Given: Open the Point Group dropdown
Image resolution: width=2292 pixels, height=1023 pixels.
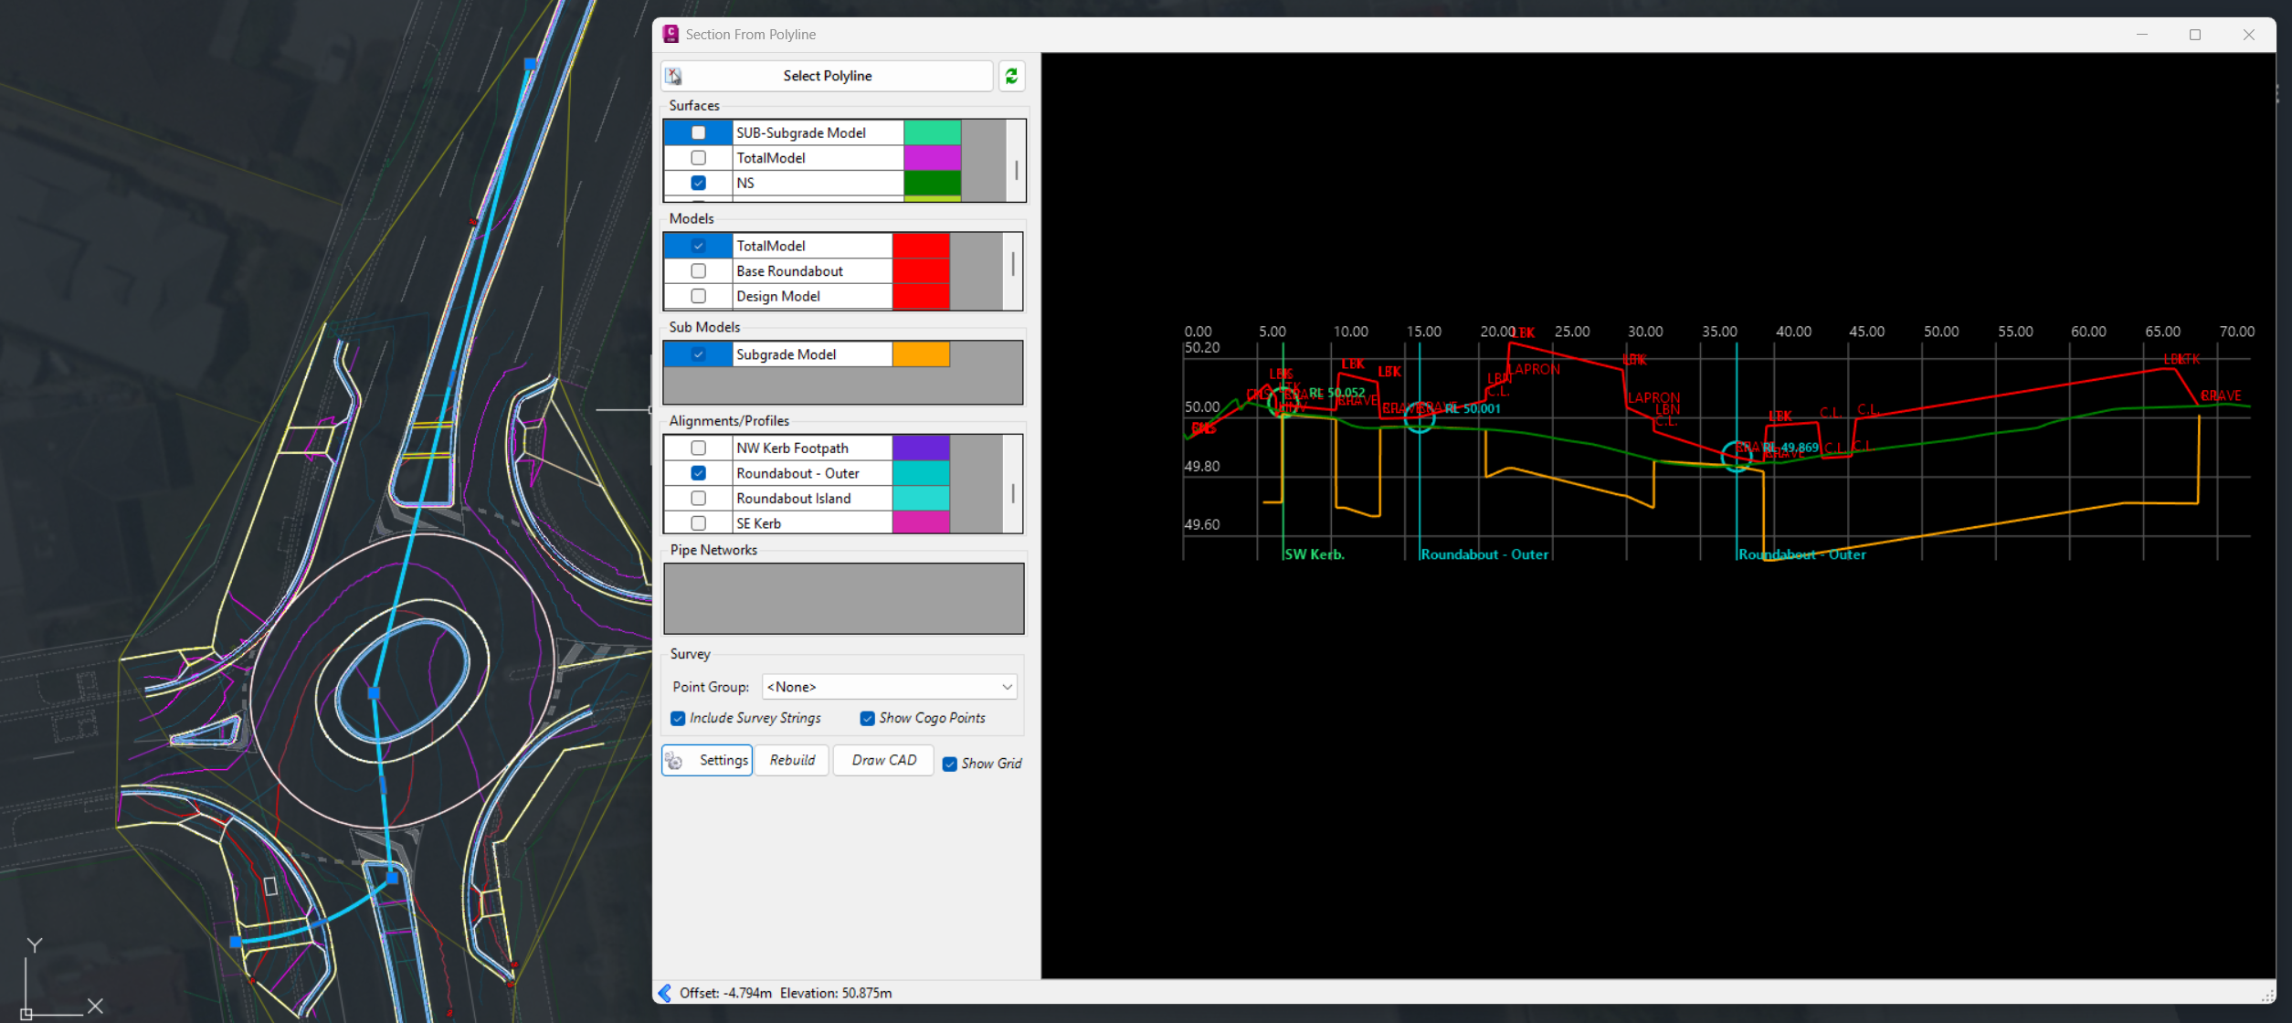Looking at the screenshot, I should point(1006,687).
